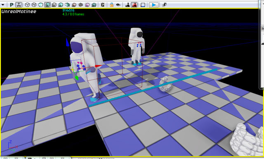
Task: Select the Unlit view mode light-cyan cube
Action: [x=40, y=5]
